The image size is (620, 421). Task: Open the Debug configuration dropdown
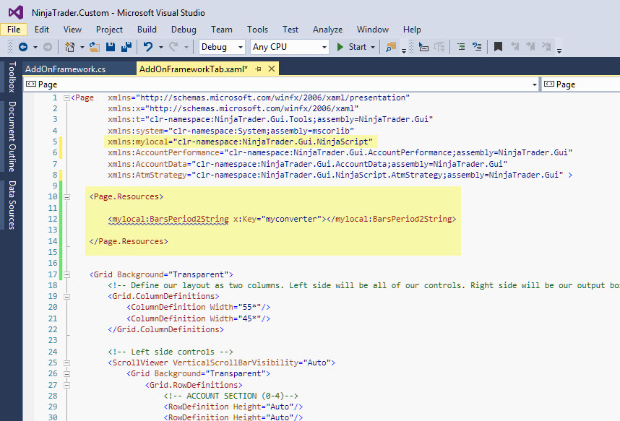pos(222,47)
